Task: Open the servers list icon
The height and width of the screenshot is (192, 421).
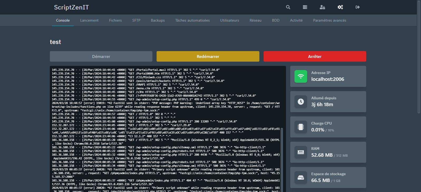Action: [305, 7]
